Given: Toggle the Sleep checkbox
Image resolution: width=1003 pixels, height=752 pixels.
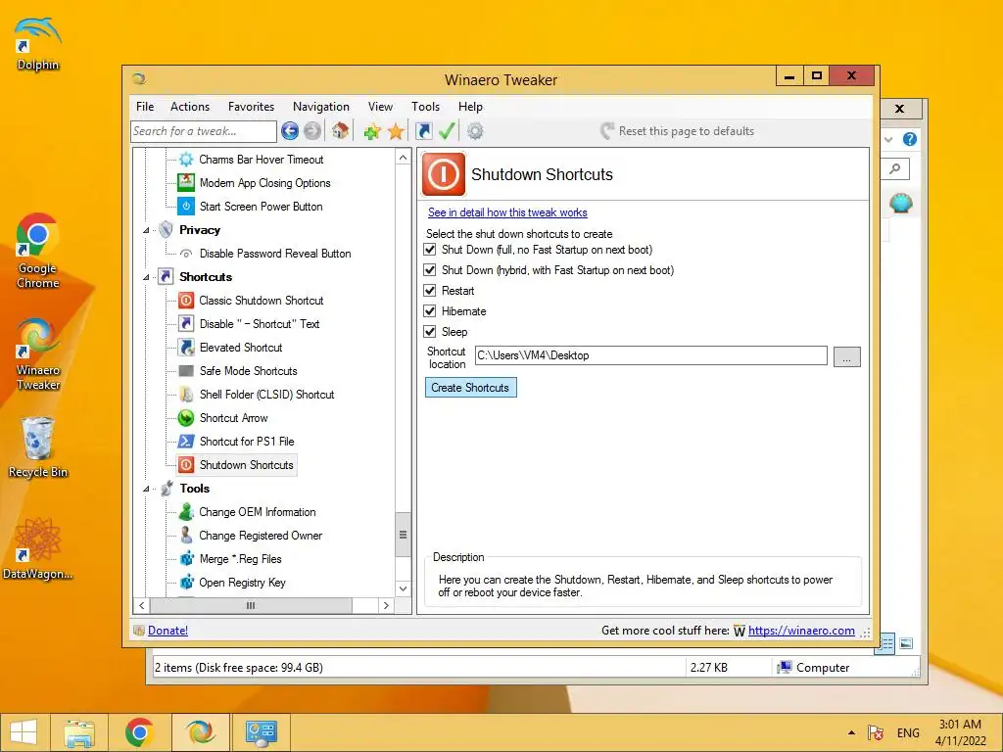Looking at the screenshot, I should [x=430, y=331].
